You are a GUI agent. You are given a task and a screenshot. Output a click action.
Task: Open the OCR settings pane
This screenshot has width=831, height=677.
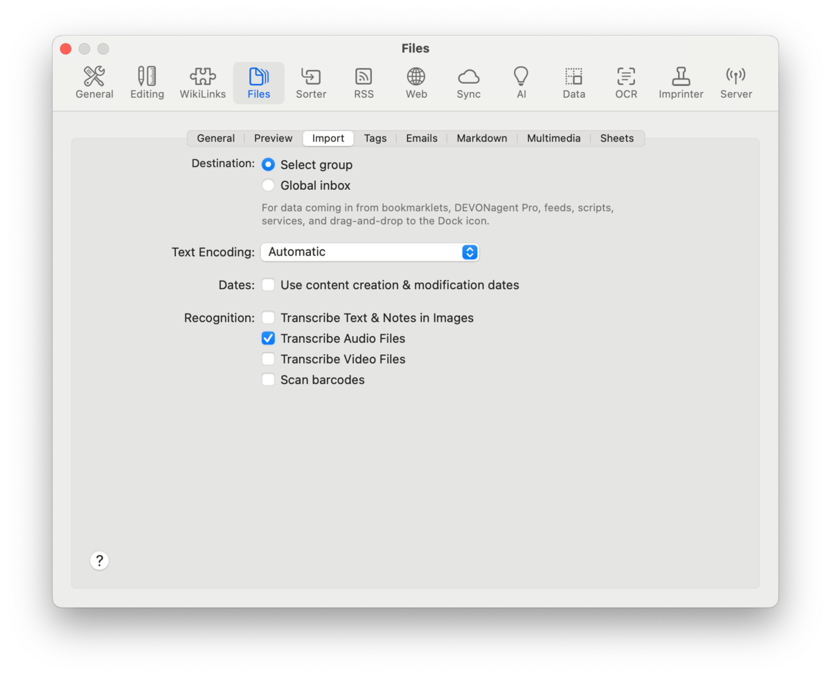tap(626, 83)
